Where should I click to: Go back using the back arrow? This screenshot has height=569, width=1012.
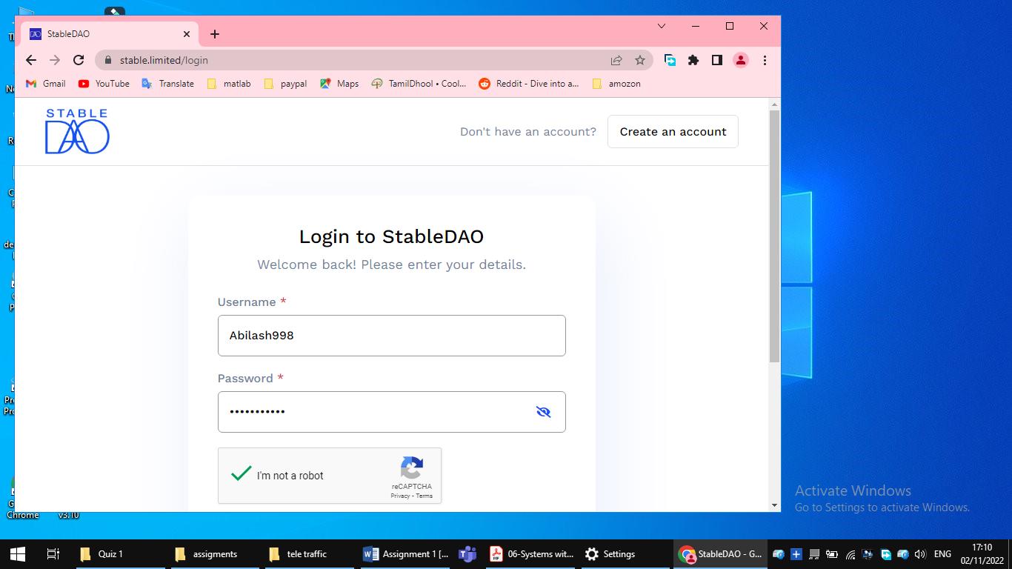click(31, 60)
